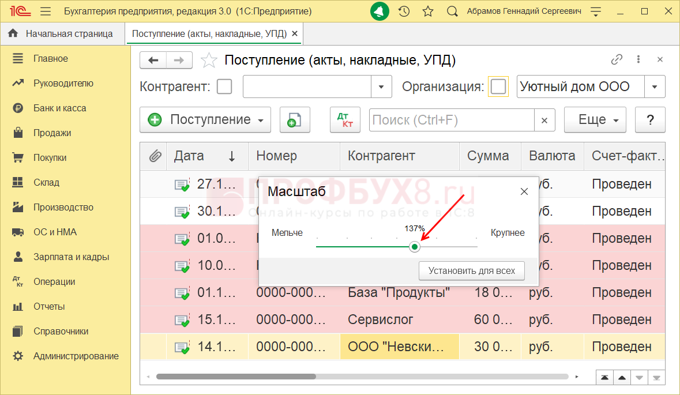Click the Поиск (Ctrl+F) search field

pyautogui.click(x=452, y=120)
